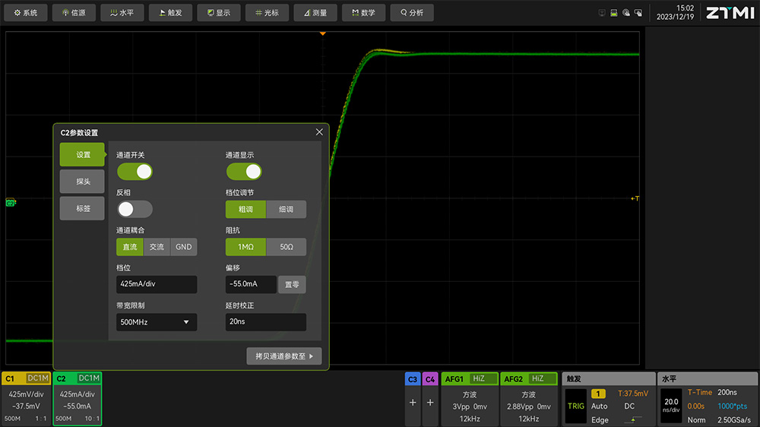Enable the 反相 invert switch
This screenshot has width=760, height=427.
135,209
